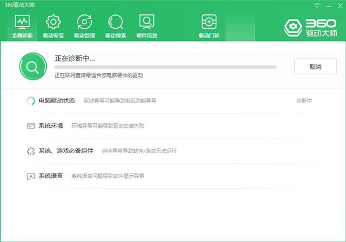Open the 驱动管理 driver management tab

pos(85,27)
